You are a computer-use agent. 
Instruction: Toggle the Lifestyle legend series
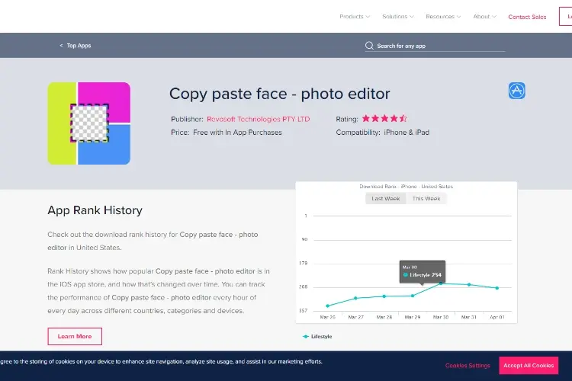(317, 337)
